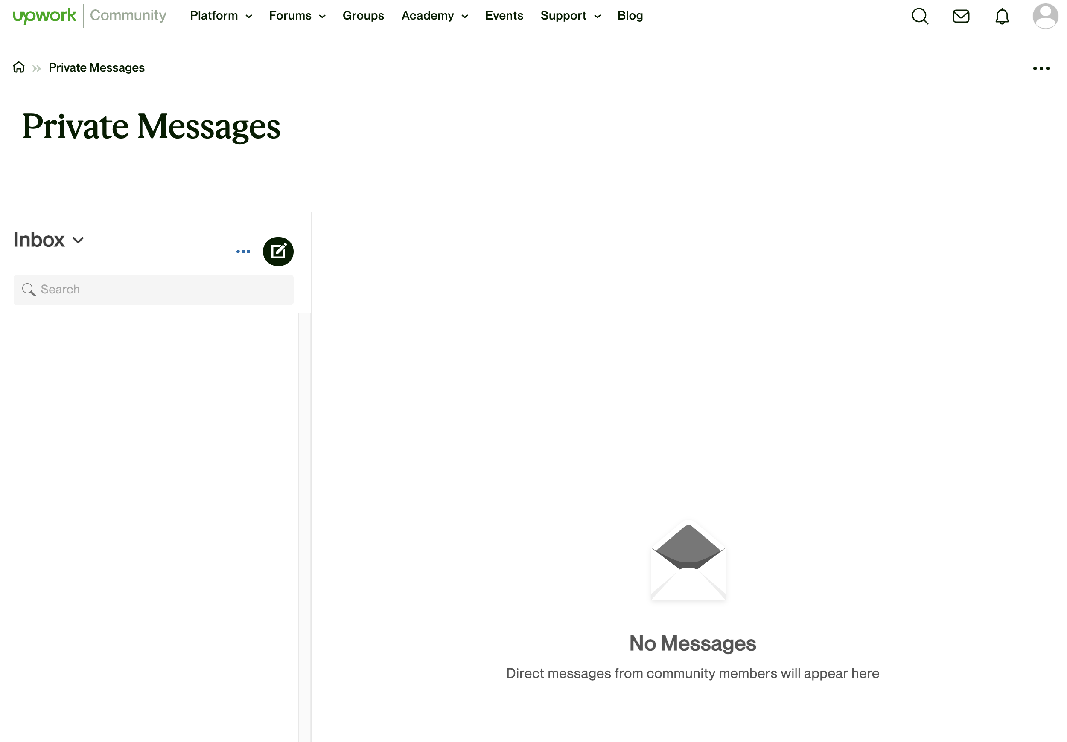Click the three-dot options icon top right
Viewport: 1067px width, 742px height.
click(1040, 68)
